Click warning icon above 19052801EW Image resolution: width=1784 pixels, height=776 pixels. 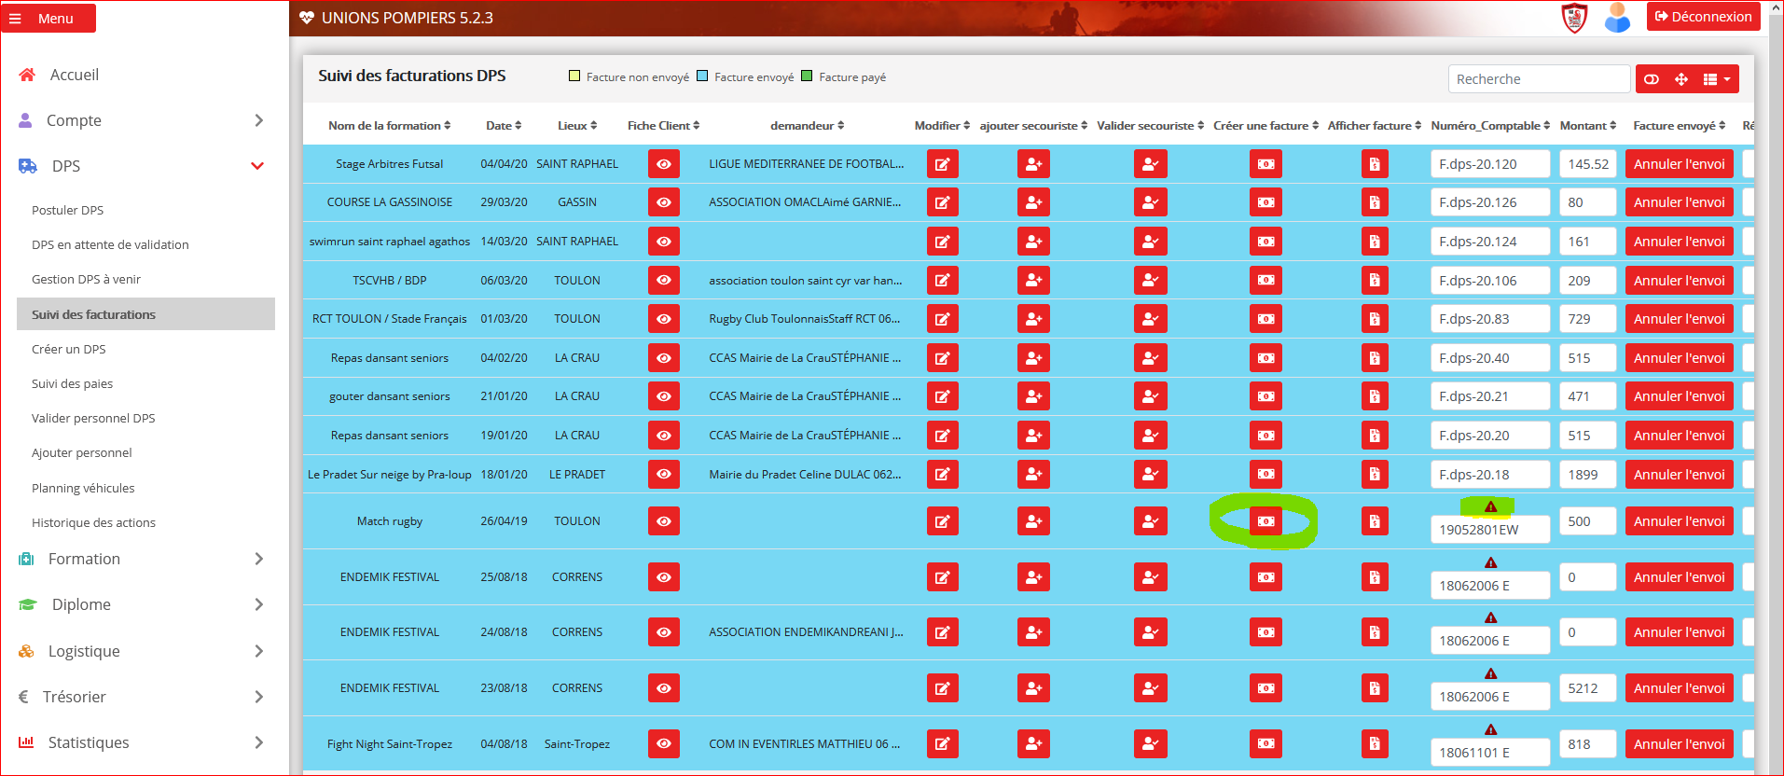click(x=1490, y=506)
